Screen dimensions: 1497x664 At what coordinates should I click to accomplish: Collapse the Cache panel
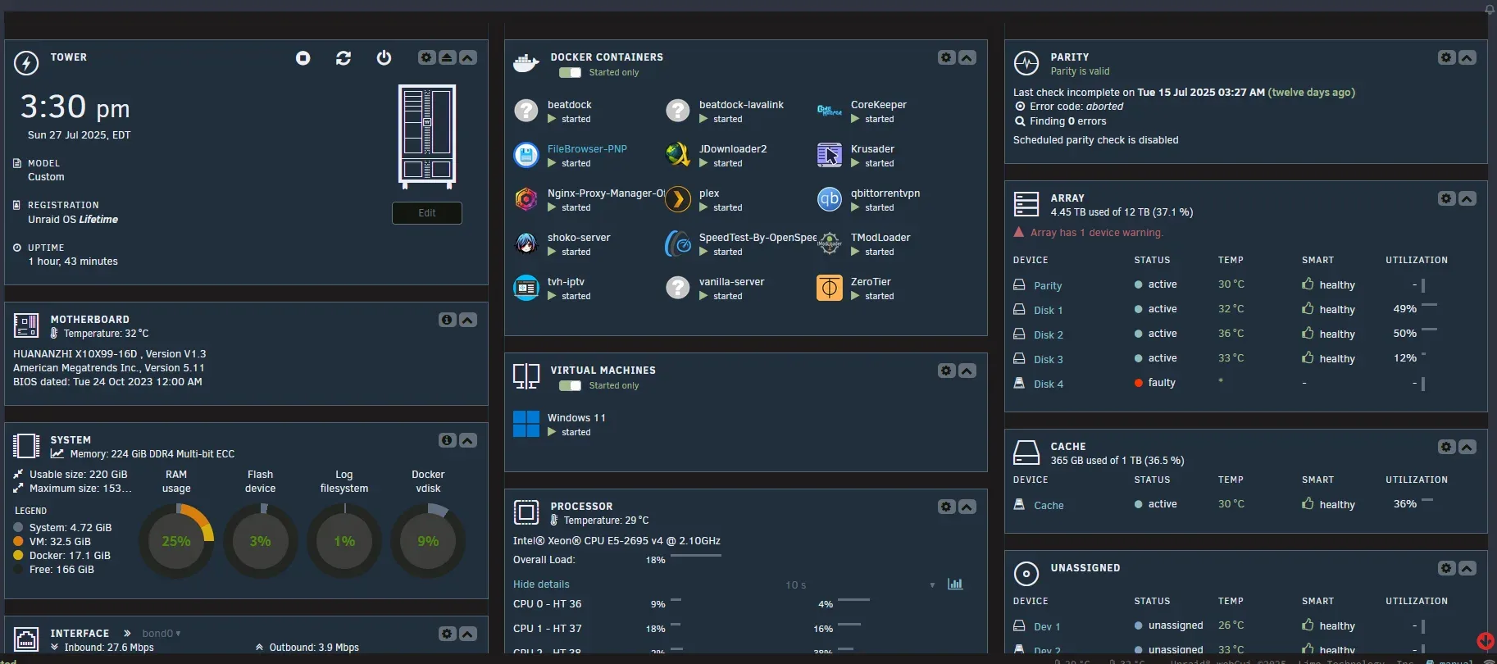coord(1467,447)
